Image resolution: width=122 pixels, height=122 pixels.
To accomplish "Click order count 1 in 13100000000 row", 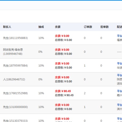I will pyautogui.click(x=85, y=107).
